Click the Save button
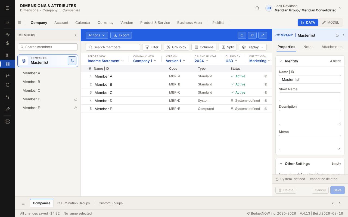The height and width of the screenshot is (217, 348). pyautogui.click(x=337, y=190)
